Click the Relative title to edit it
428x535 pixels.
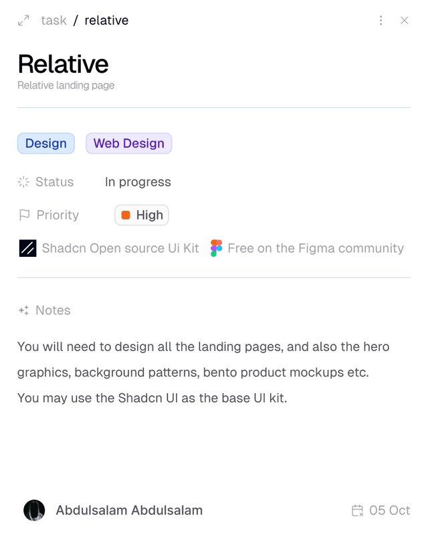coord(64,64)
